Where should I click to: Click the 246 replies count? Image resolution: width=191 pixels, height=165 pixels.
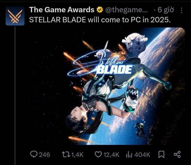[45, 154]
